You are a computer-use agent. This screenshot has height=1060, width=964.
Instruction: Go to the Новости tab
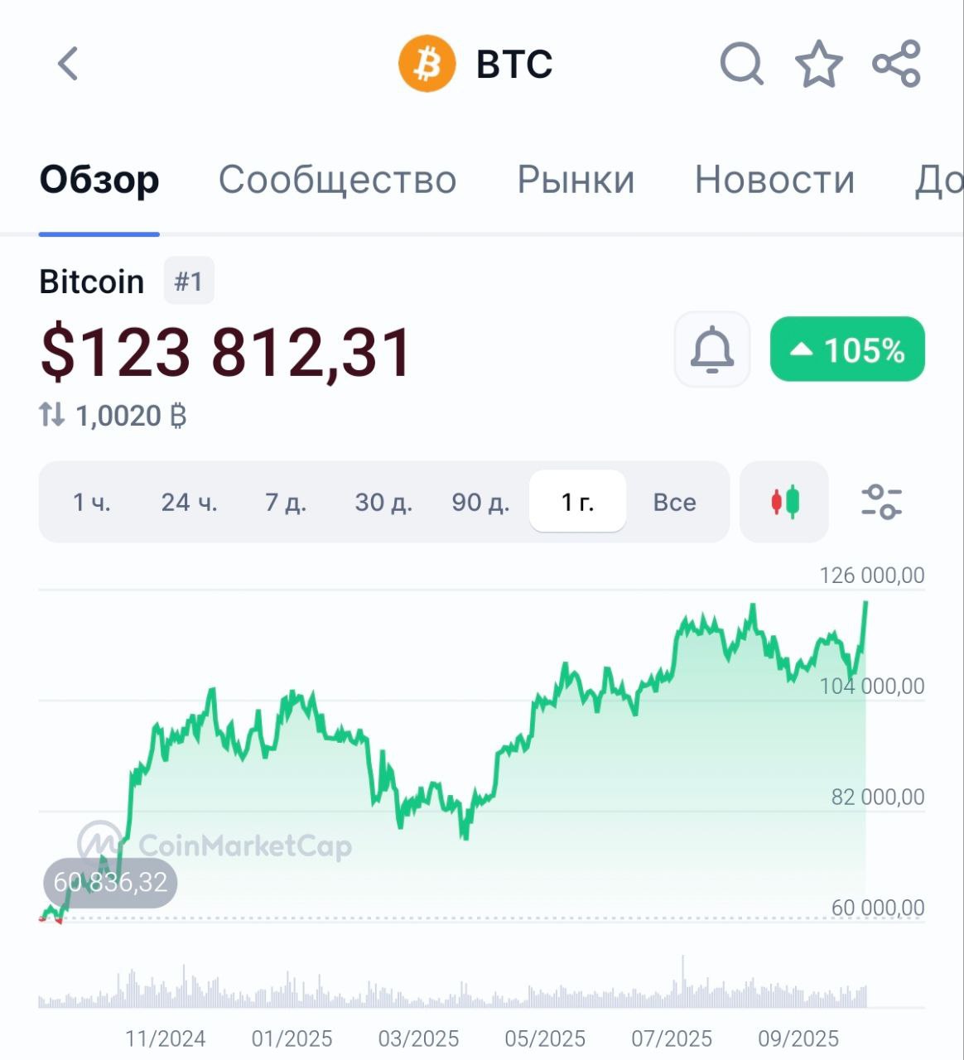coord(774,180)
